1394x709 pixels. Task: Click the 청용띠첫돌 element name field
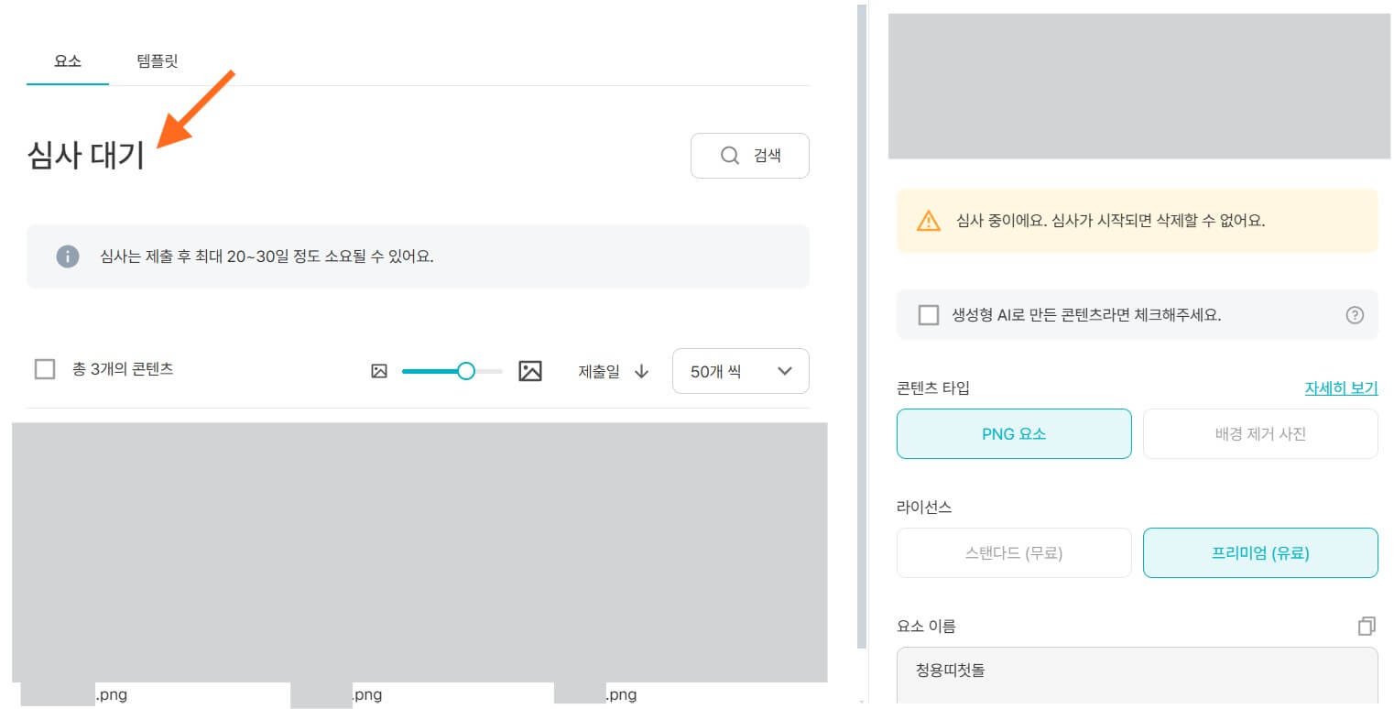pyautogui.click(x=1137, y=671)
